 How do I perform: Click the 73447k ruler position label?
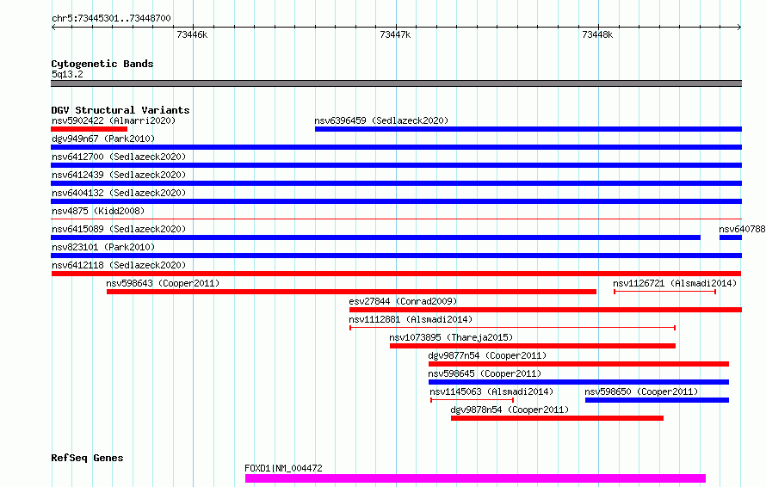(x=395, y=34)
